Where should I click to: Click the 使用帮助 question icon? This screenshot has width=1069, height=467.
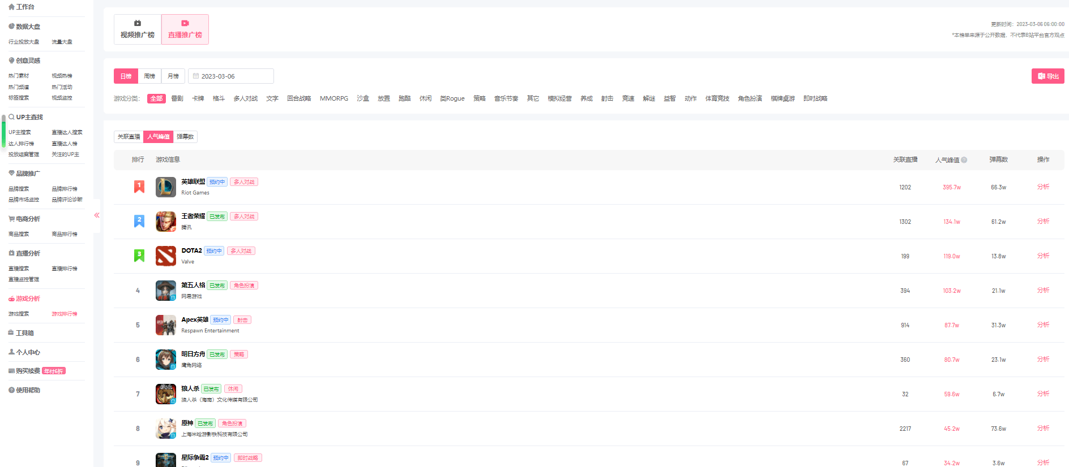[11, 390]
